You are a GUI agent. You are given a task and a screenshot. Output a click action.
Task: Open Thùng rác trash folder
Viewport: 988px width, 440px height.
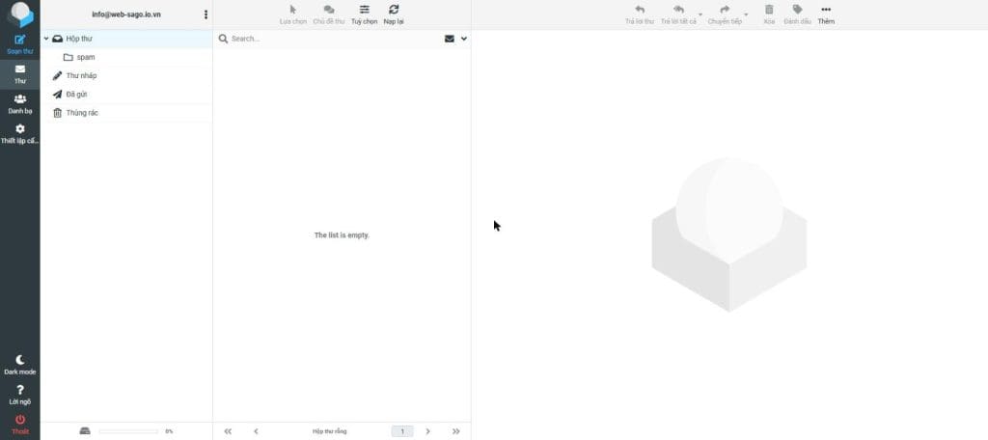click(x=126, y=113)
